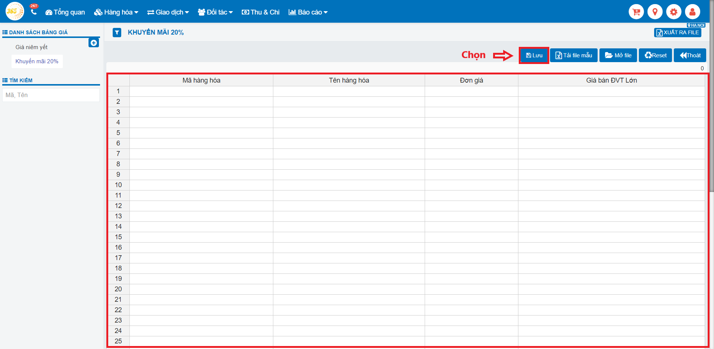Open the settings gear icon
Screen dimensions: 714x349
point(673,12)
